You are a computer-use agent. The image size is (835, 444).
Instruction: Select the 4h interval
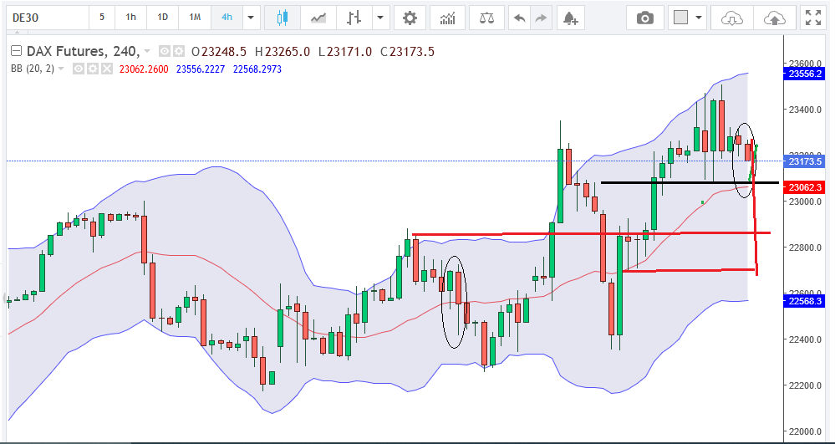227,17
